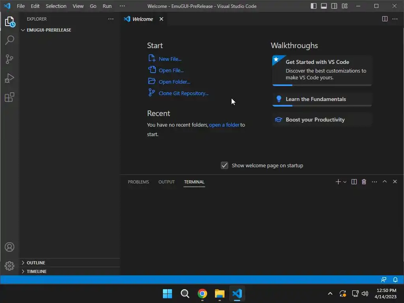Open Google Chrome from taskbar
The width and height of the screenshot is (404, 303).
click(x=202, y=294)
